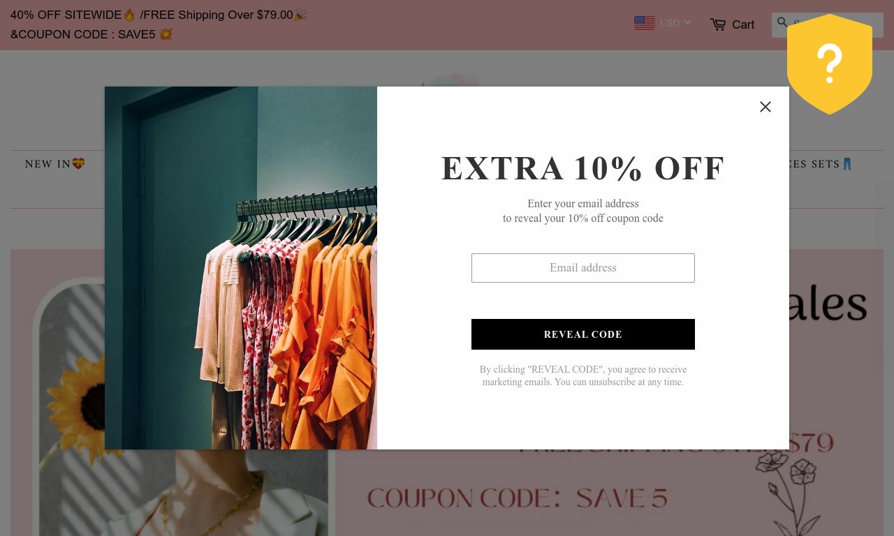Click the fire emoji in the announcement bar
Image resolution: width=894 pixels, height=536 pixels.
pyautogui.click(x=129, y=15)
